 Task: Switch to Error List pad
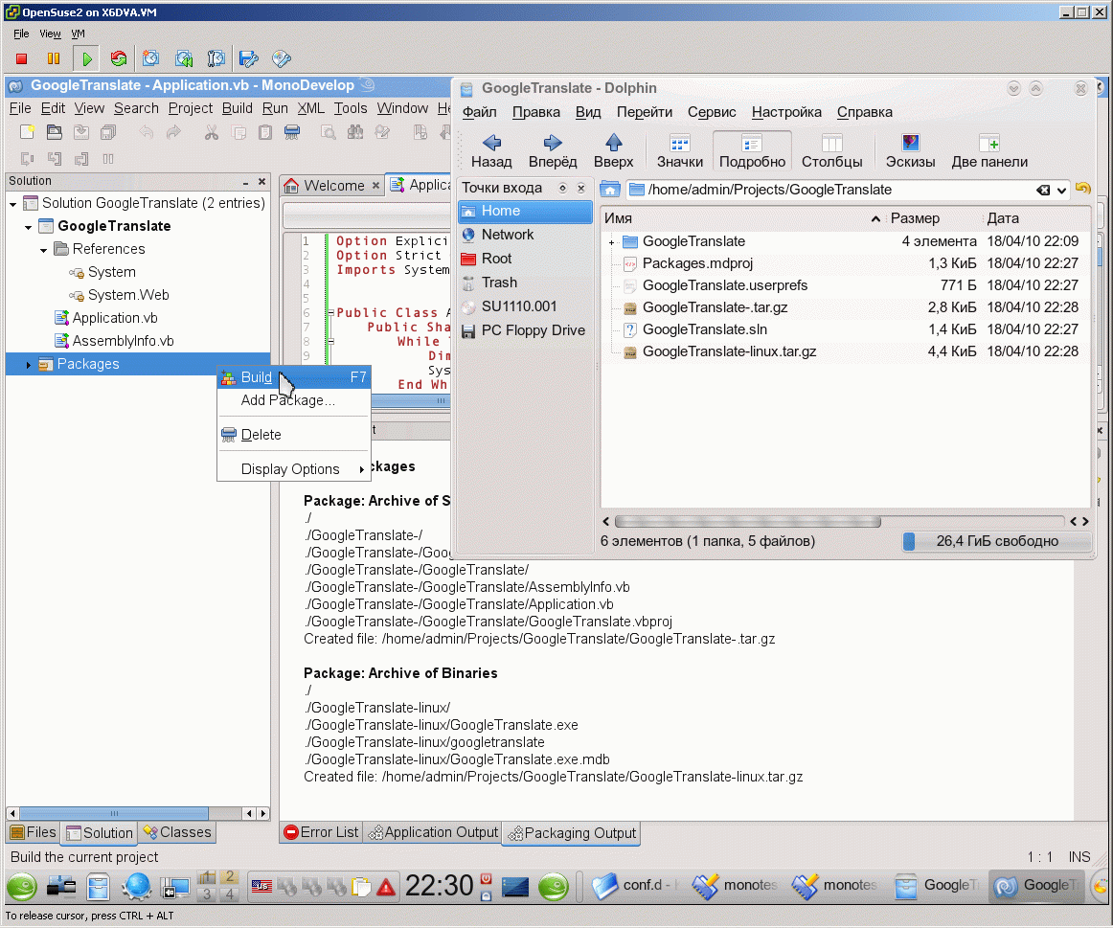322,832
